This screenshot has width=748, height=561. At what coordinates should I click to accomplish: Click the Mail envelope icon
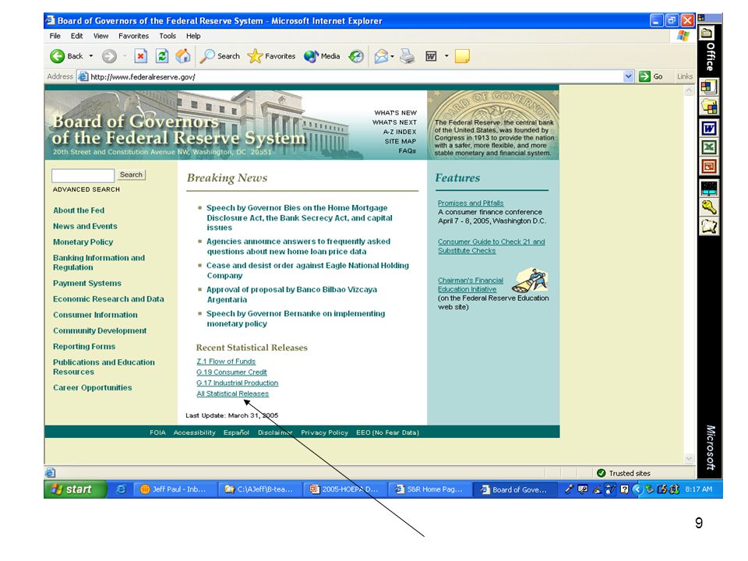[381, 56]
